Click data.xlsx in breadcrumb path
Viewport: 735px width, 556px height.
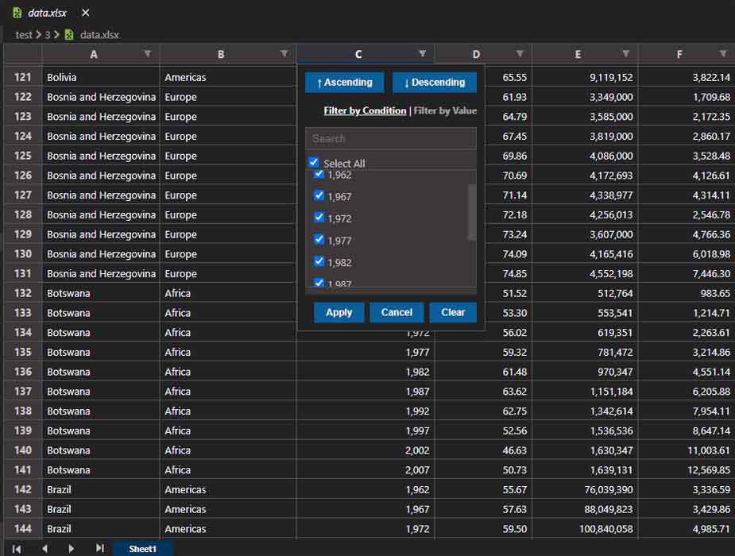99,35
